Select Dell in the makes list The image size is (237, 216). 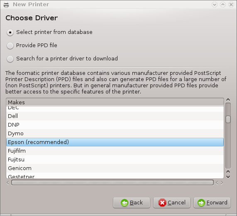tap(115, 116)
